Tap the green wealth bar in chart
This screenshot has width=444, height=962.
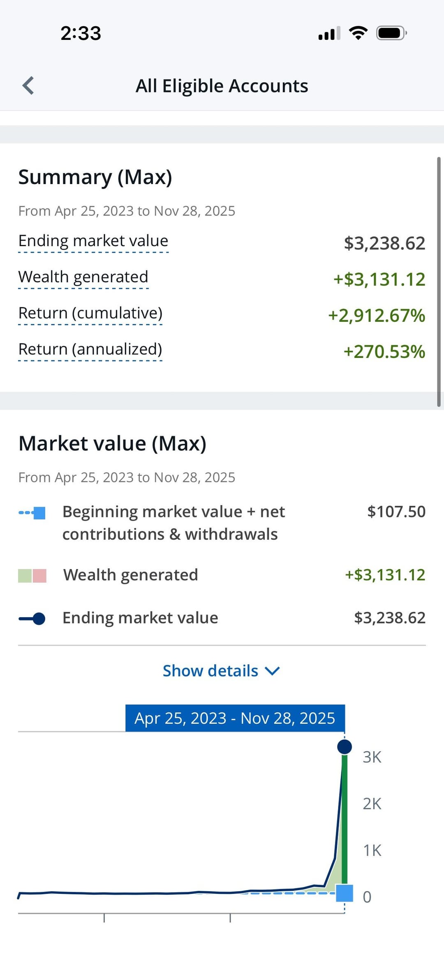pyautogui.click(x=345, y=822)
